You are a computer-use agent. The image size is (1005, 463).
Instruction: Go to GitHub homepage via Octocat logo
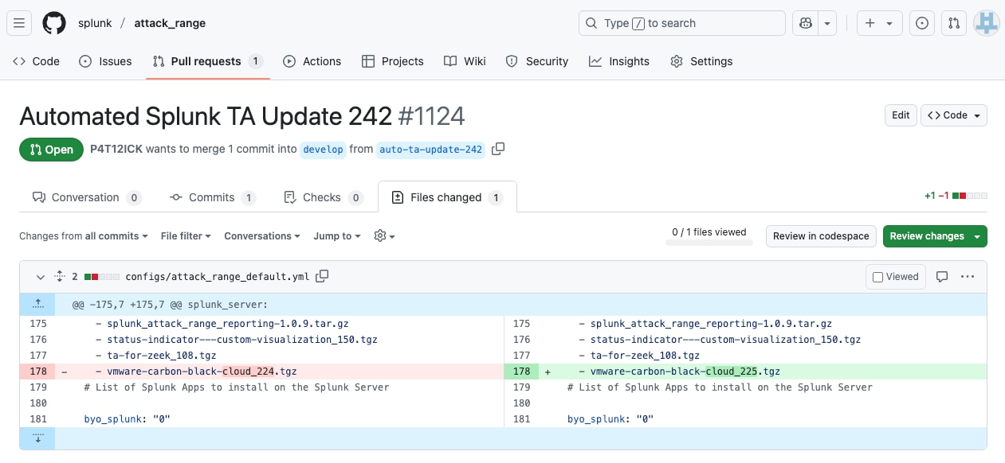coord(54,23)
